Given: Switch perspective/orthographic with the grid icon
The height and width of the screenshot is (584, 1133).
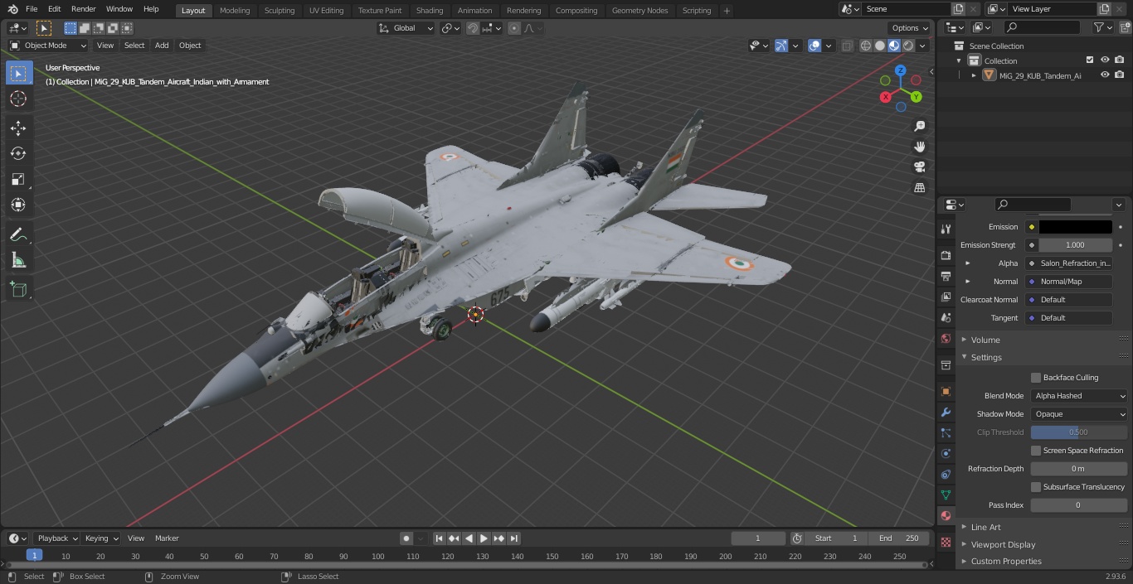Looking at the screenshot, I should point(919,187).
